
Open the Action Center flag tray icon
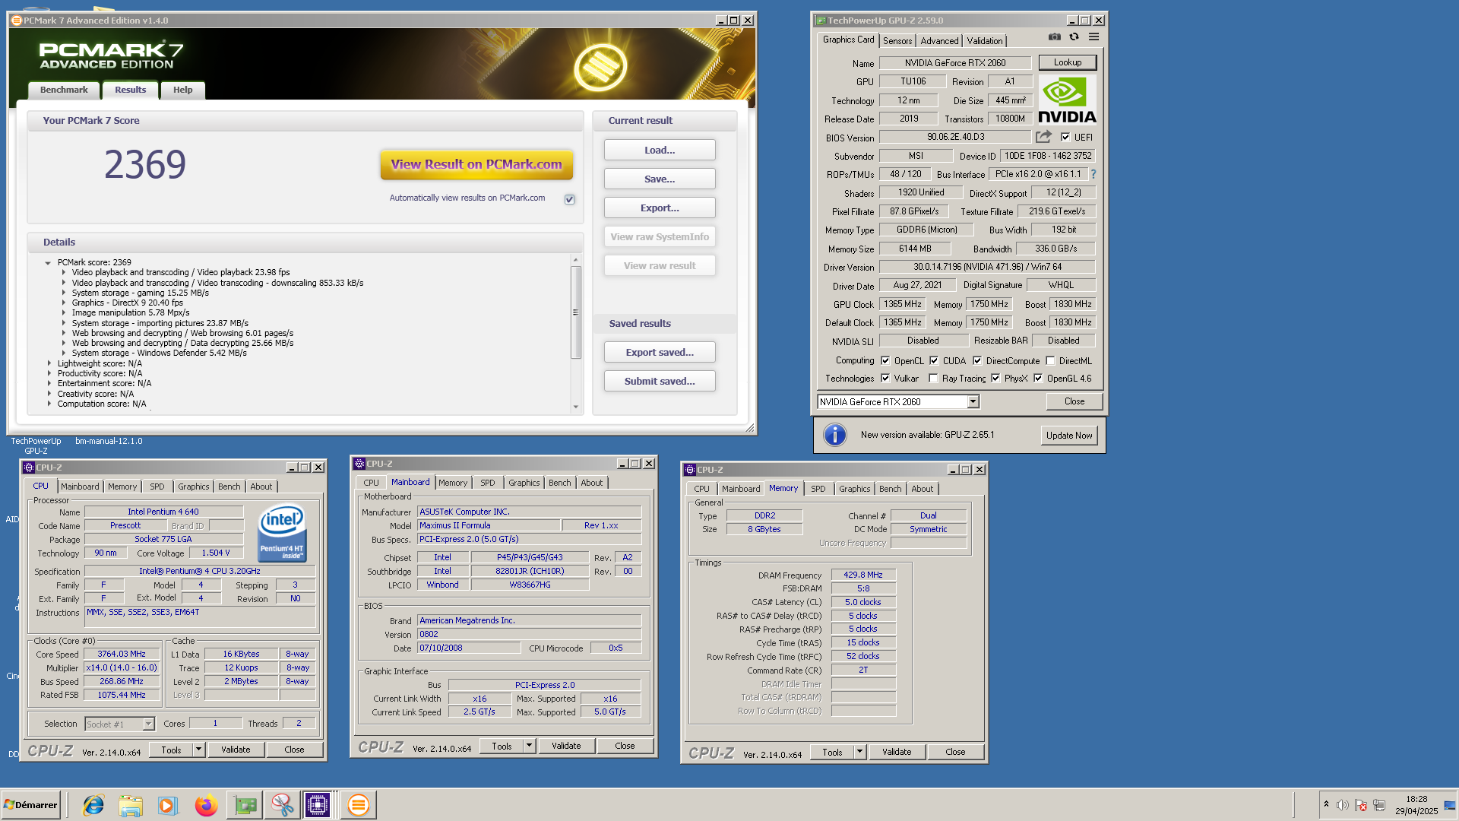[x=1361, y=805]
